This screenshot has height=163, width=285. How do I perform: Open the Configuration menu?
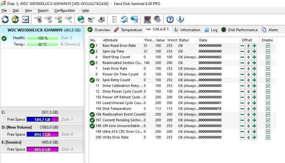[64, 11]
